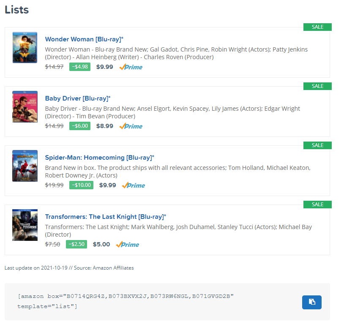
Task: Click the Transformers description with Michael Bay
Action: coord(178,231)
